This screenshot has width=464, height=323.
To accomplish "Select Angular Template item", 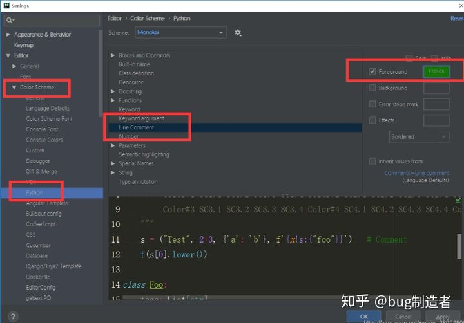I will tap(47, 203).
